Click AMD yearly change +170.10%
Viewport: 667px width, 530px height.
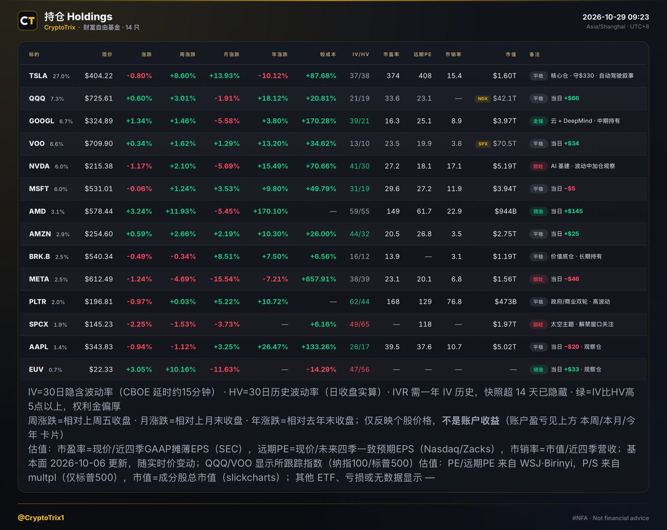click(x=271, y=211)
